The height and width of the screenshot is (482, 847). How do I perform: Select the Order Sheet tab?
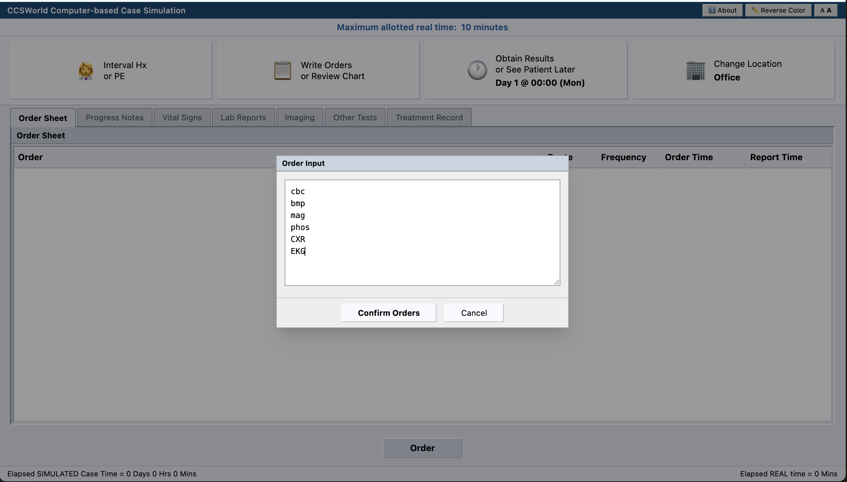click(x=43, y=118)
